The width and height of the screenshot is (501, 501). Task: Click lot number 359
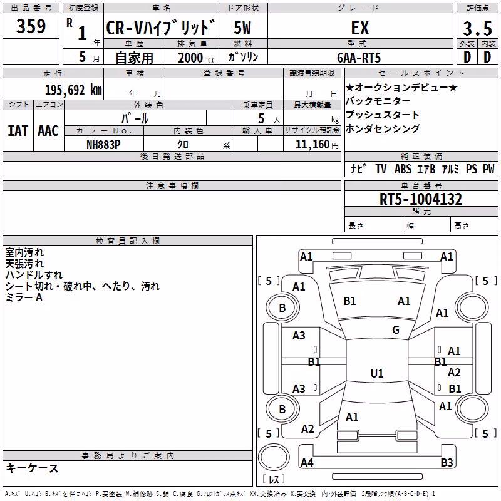(x=31, y=26)
